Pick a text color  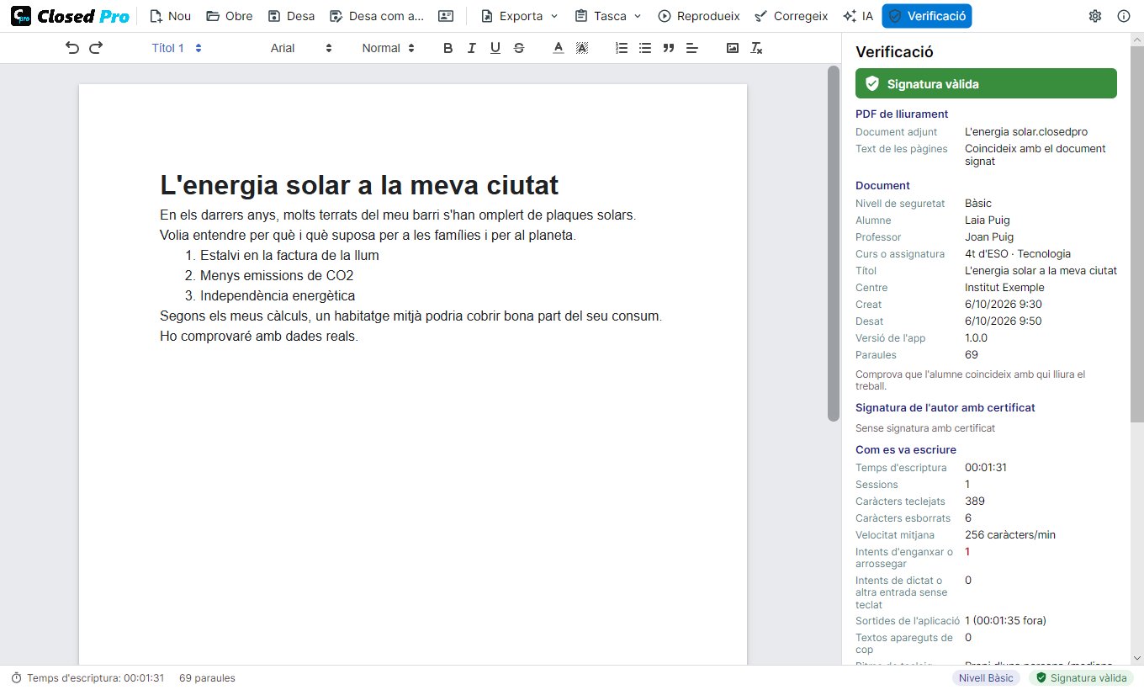point(558,48)
